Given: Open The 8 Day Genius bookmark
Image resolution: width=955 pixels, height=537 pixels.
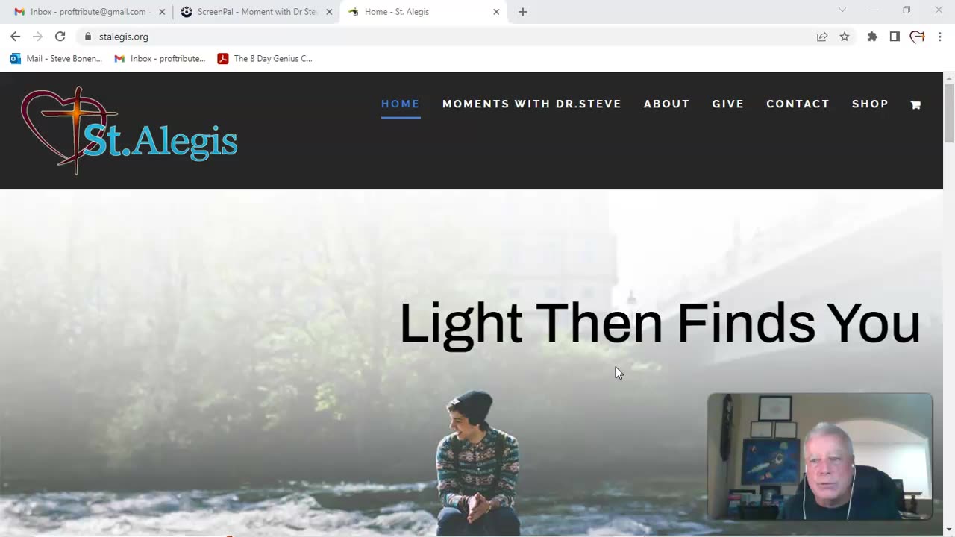Looking at the screenshot, I should [265, 59].
